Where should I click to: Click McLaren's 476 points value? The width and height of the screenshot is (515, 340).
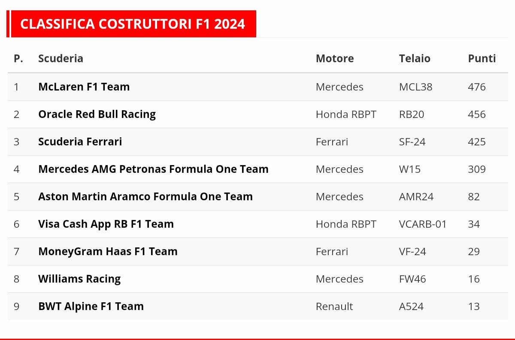pyautogui.click(x=476, y=87)
